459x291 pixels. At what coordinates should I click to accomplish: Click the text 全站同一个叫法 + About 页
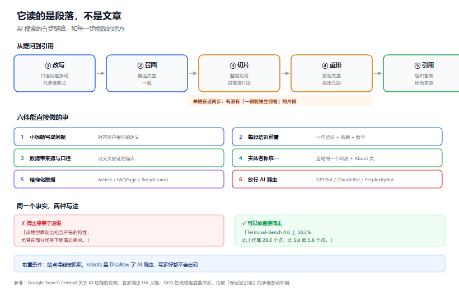click(345, 159)
